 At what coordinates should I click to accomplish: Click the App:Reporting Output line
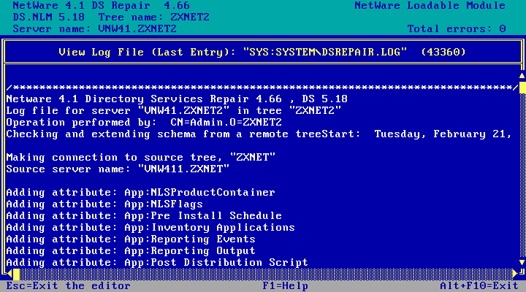131,251
